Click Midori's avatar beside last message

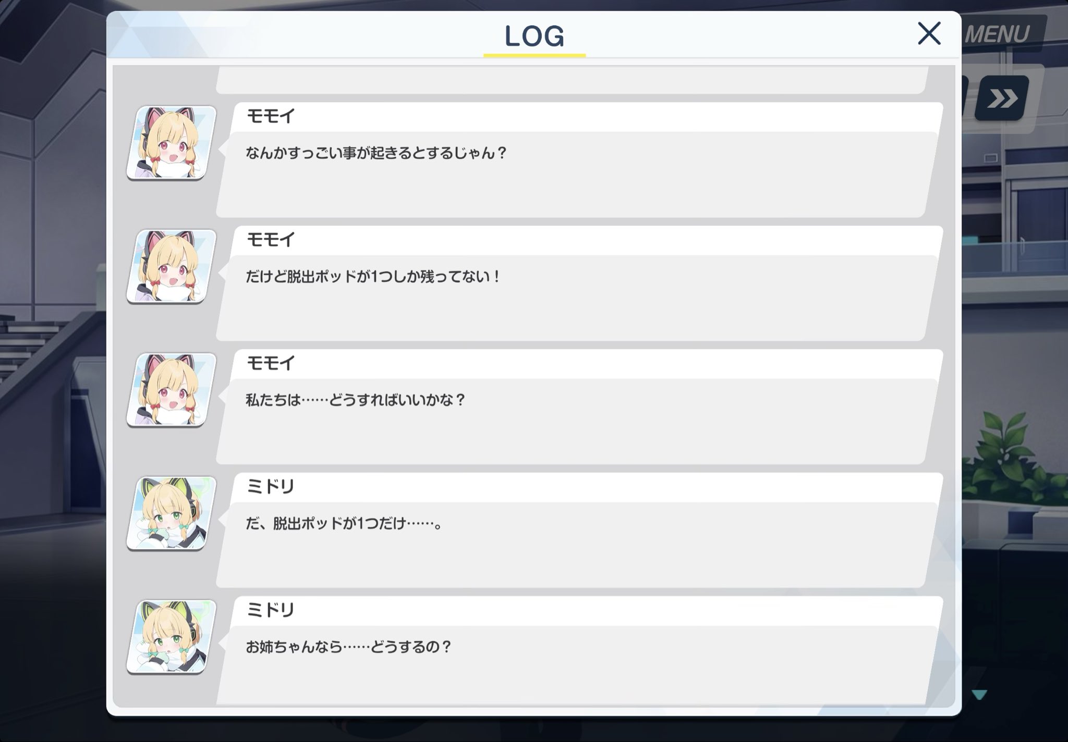(172, 637)
